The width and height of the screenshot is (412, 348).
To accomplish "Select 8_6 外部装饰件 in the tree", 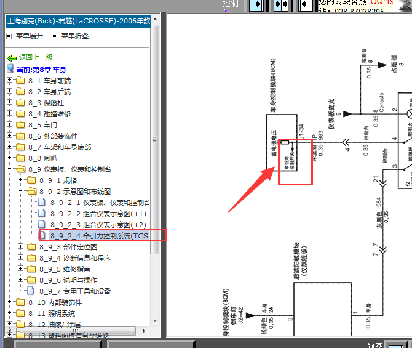I will pos(53,136).
